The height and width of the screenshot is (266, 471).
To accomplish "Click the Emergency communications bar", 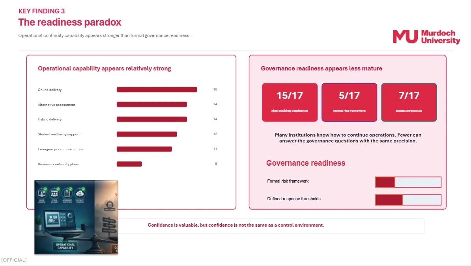I will (144, 149).
